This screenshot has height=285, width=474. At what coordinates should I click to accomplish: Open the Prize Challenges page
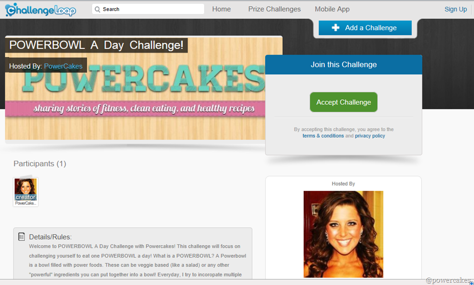tap(274, 9)
